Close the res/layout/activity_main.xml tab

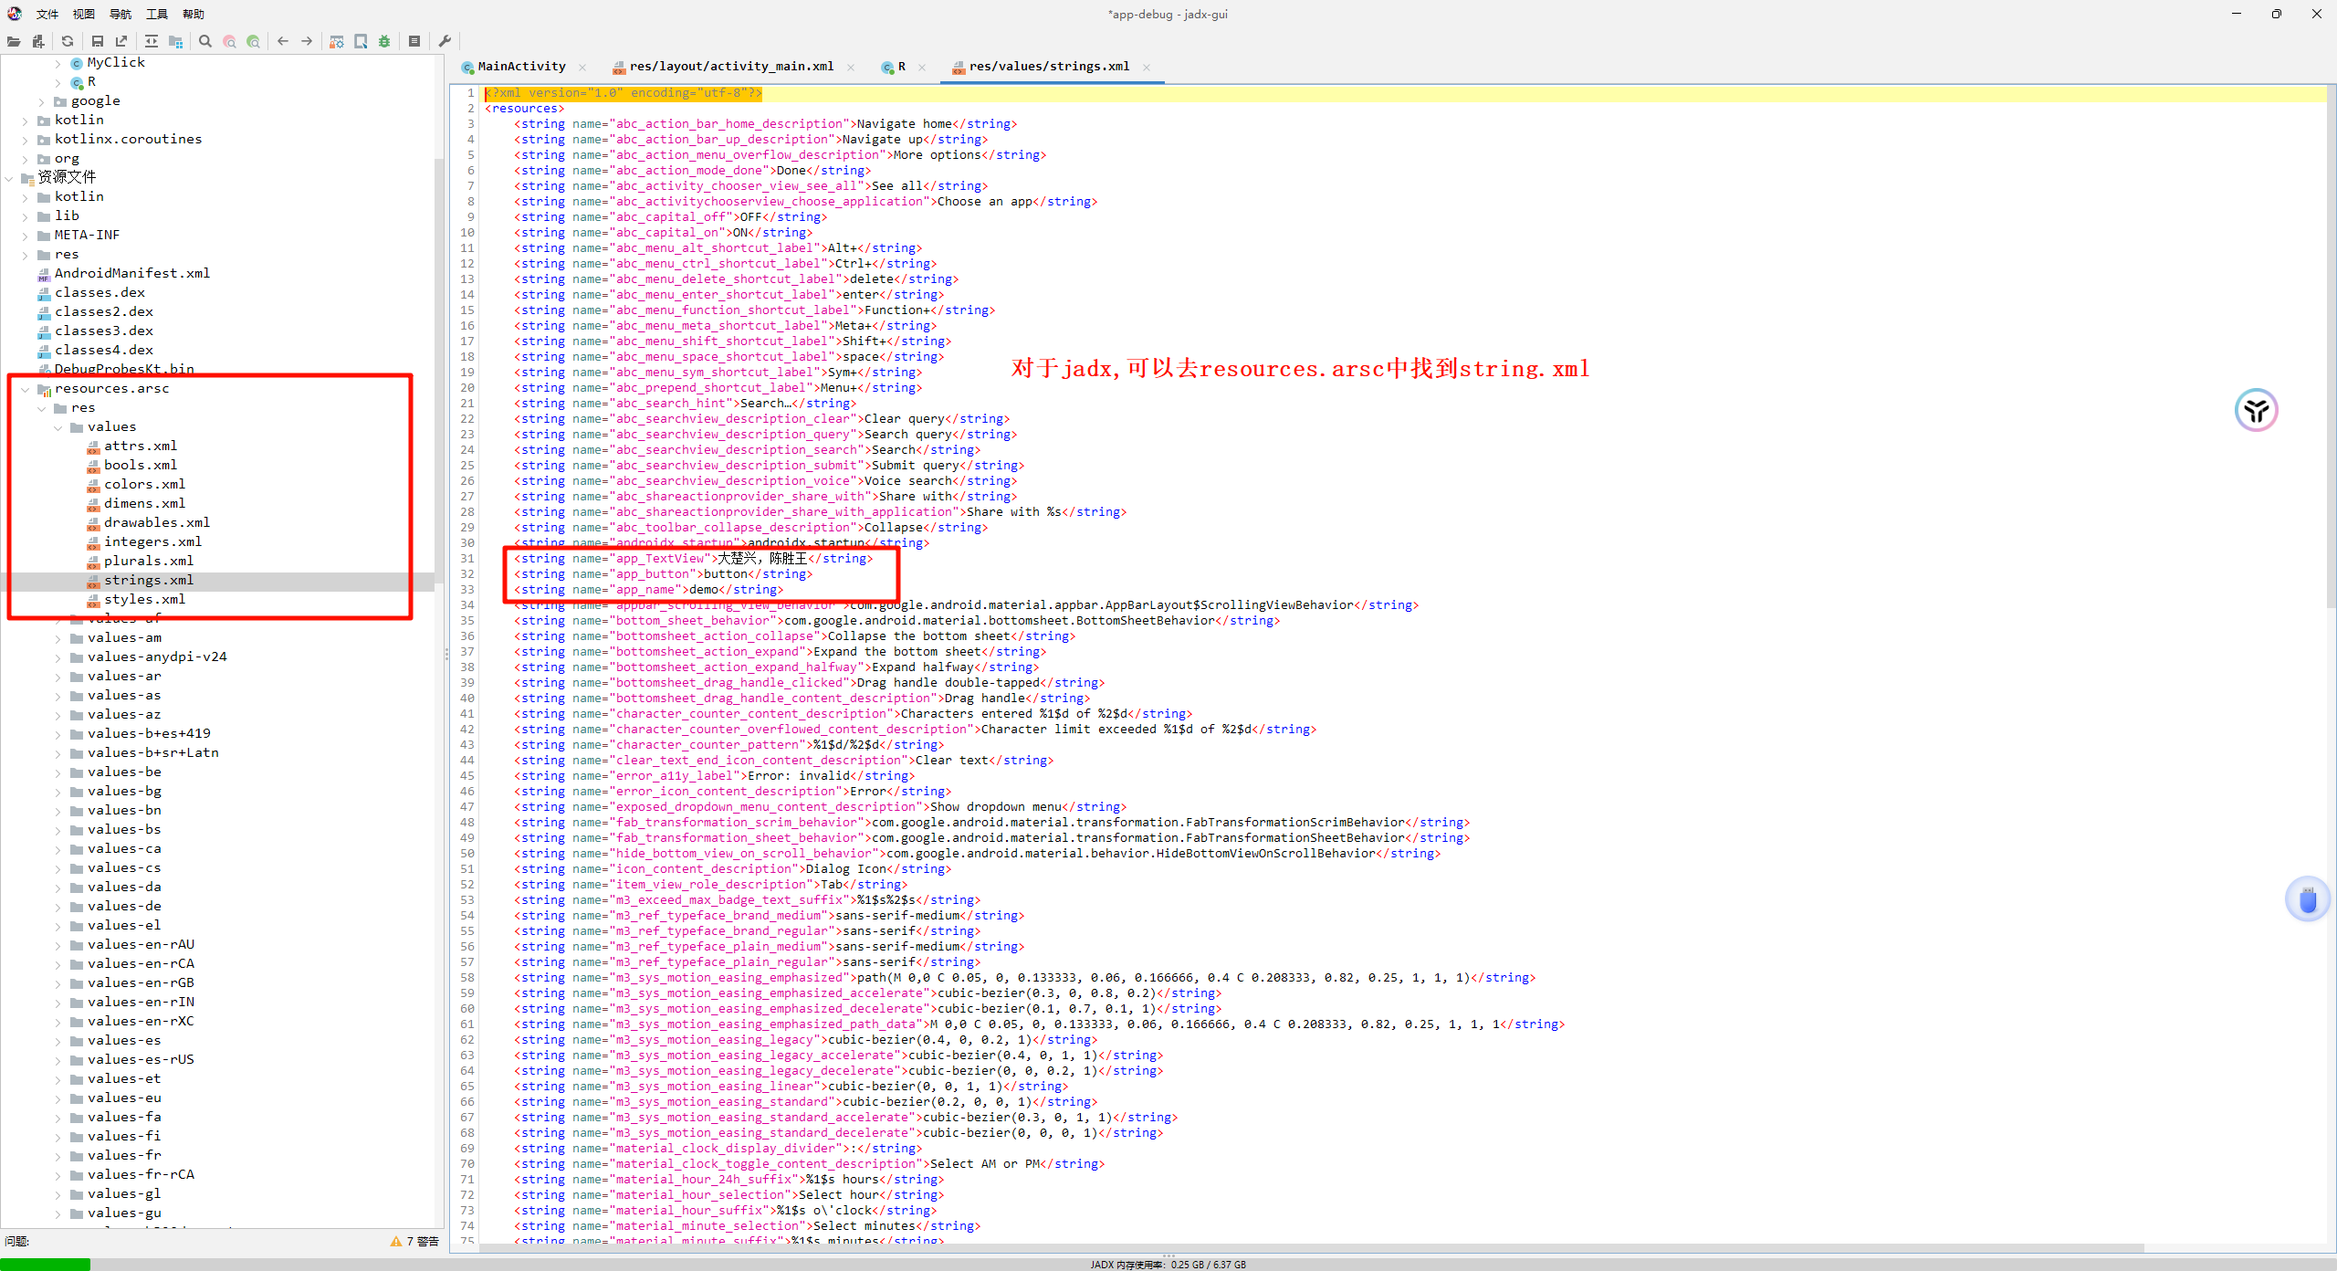tap(851, 67)
